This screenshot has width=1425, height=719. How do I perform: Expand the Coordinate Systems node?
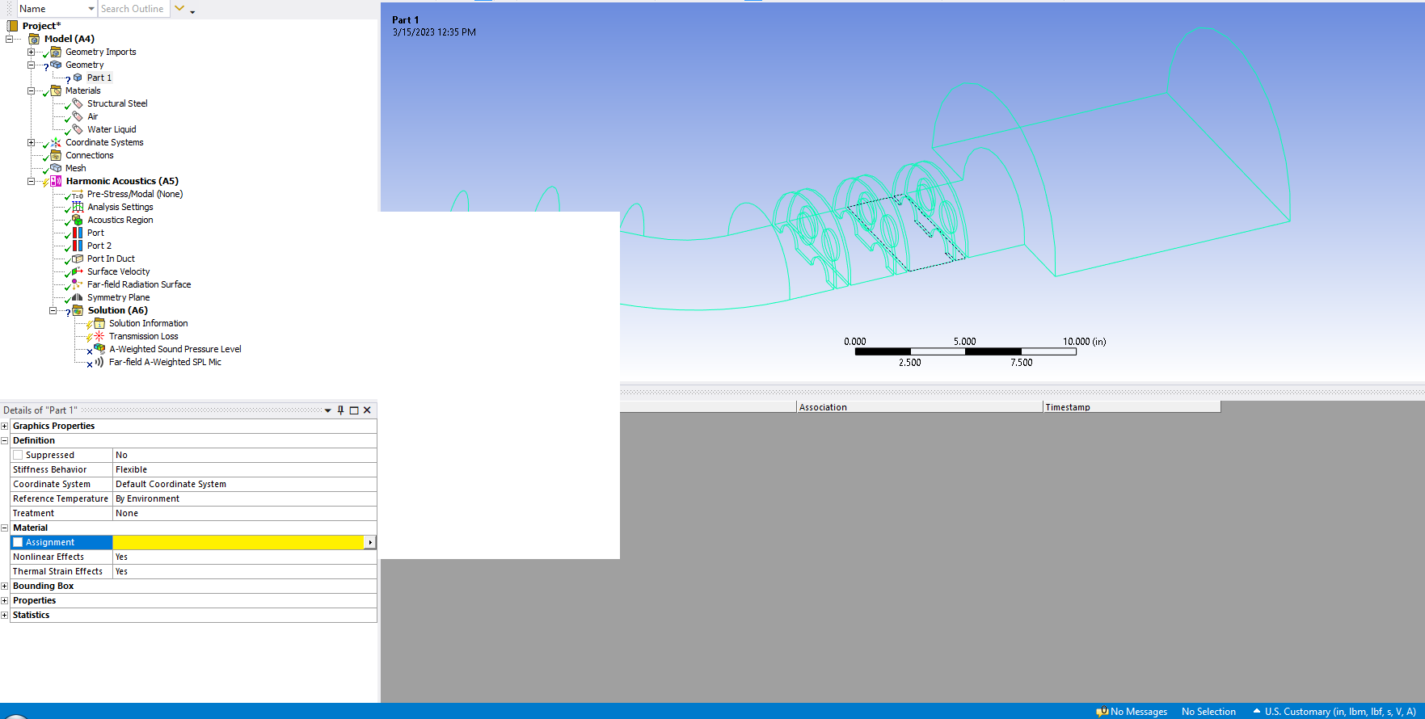pos(32,142)
